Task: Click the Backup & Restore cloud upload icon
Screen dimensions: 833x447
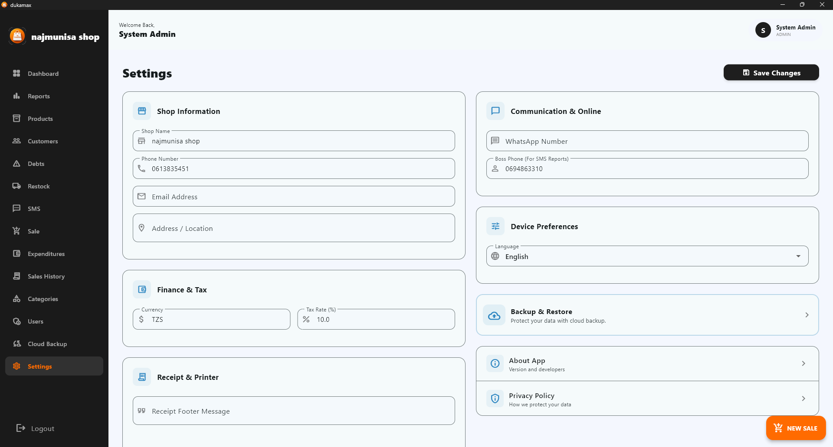Action: tap(494, 315)
